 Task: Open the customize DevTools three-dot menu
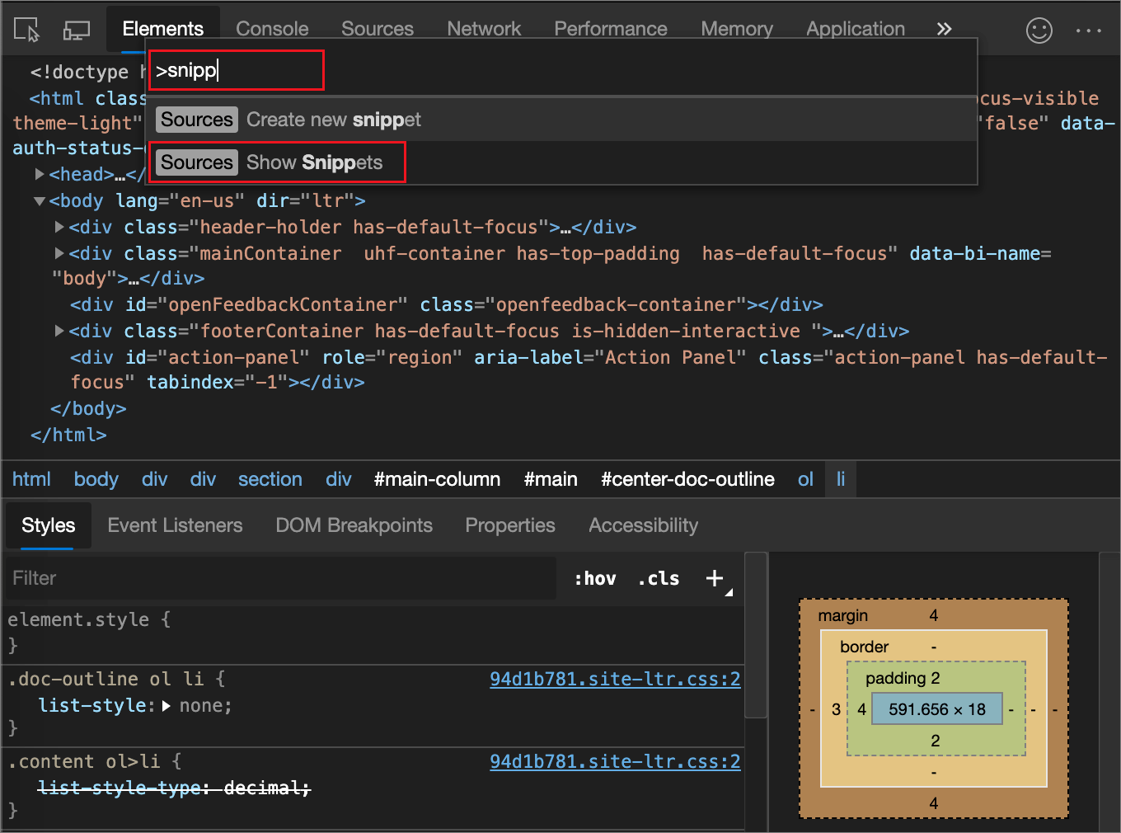1090,31
